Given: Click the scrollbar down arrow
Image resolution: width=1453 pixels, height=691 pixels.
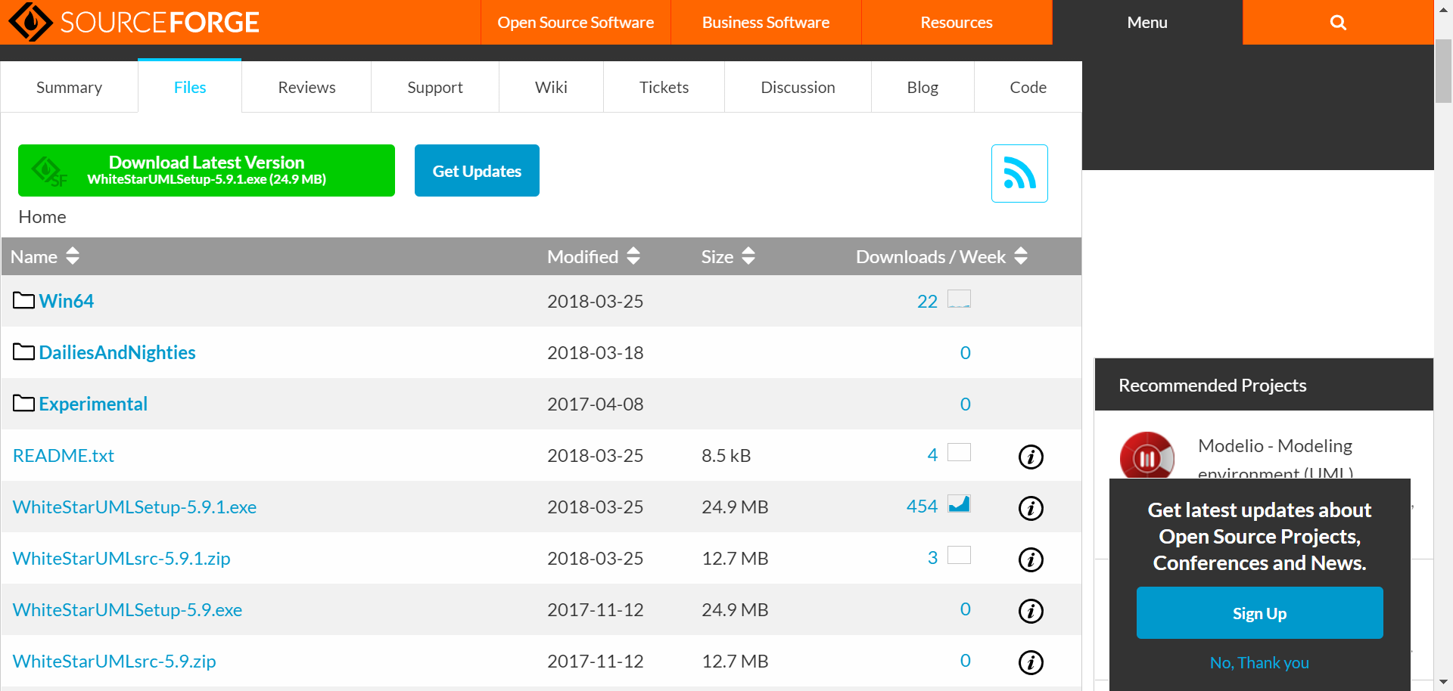Looking at the screenshot, I should point(1443,683).
